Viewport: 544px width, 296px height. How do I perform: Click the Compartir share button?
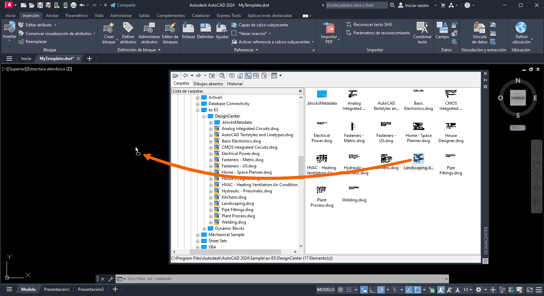[123, 5]
